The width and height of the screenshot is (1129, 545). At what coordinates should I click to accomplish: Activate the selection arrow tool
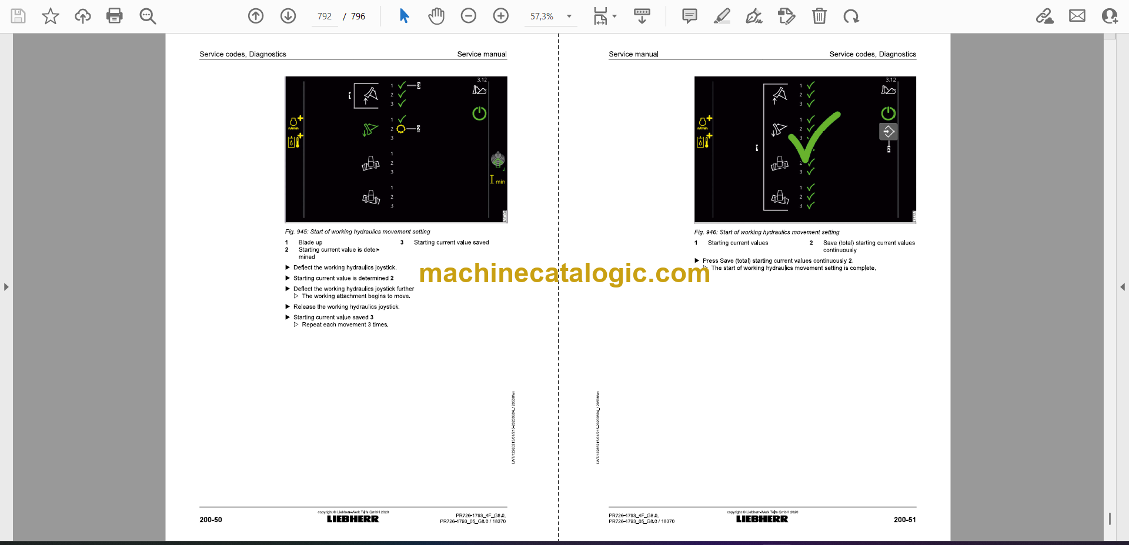pyautogui.click(x=404, y=16)
